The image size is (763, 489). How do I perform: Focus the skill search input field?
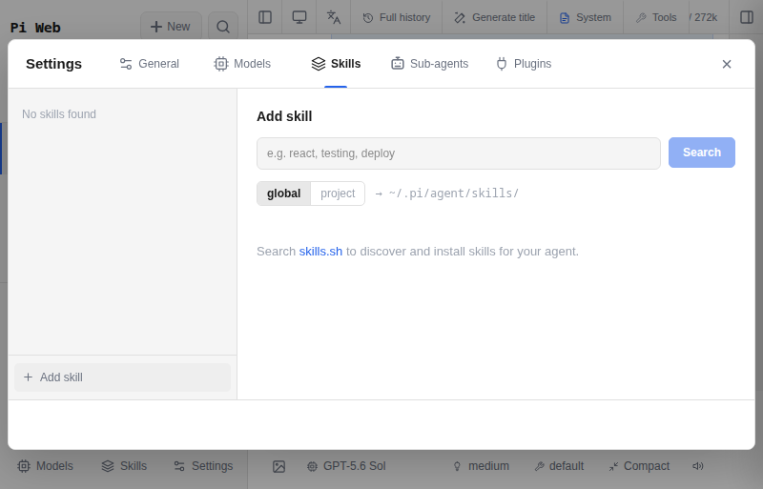click(459, 153)
